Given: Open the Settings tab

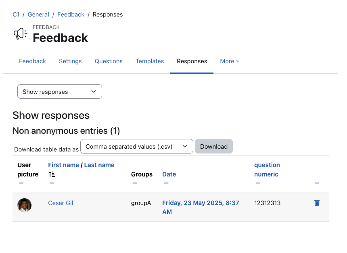Looking at the screenshot, I should (x=70, y=61).
